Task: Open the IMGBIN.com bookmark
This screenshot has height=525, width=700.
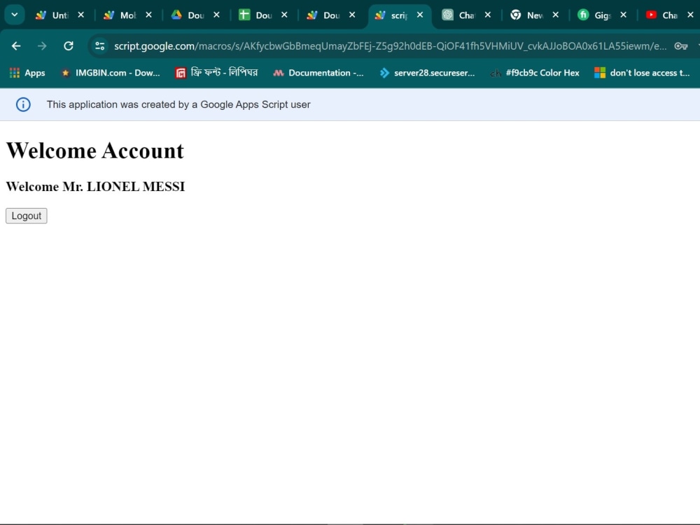Action: [x=111, y=73]
